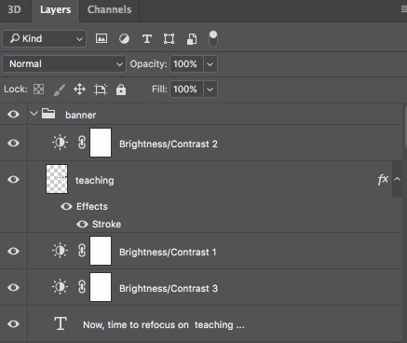Screen dimensions: 407x343
Task: Filter for type layers icon
Action: coord(147,39)
